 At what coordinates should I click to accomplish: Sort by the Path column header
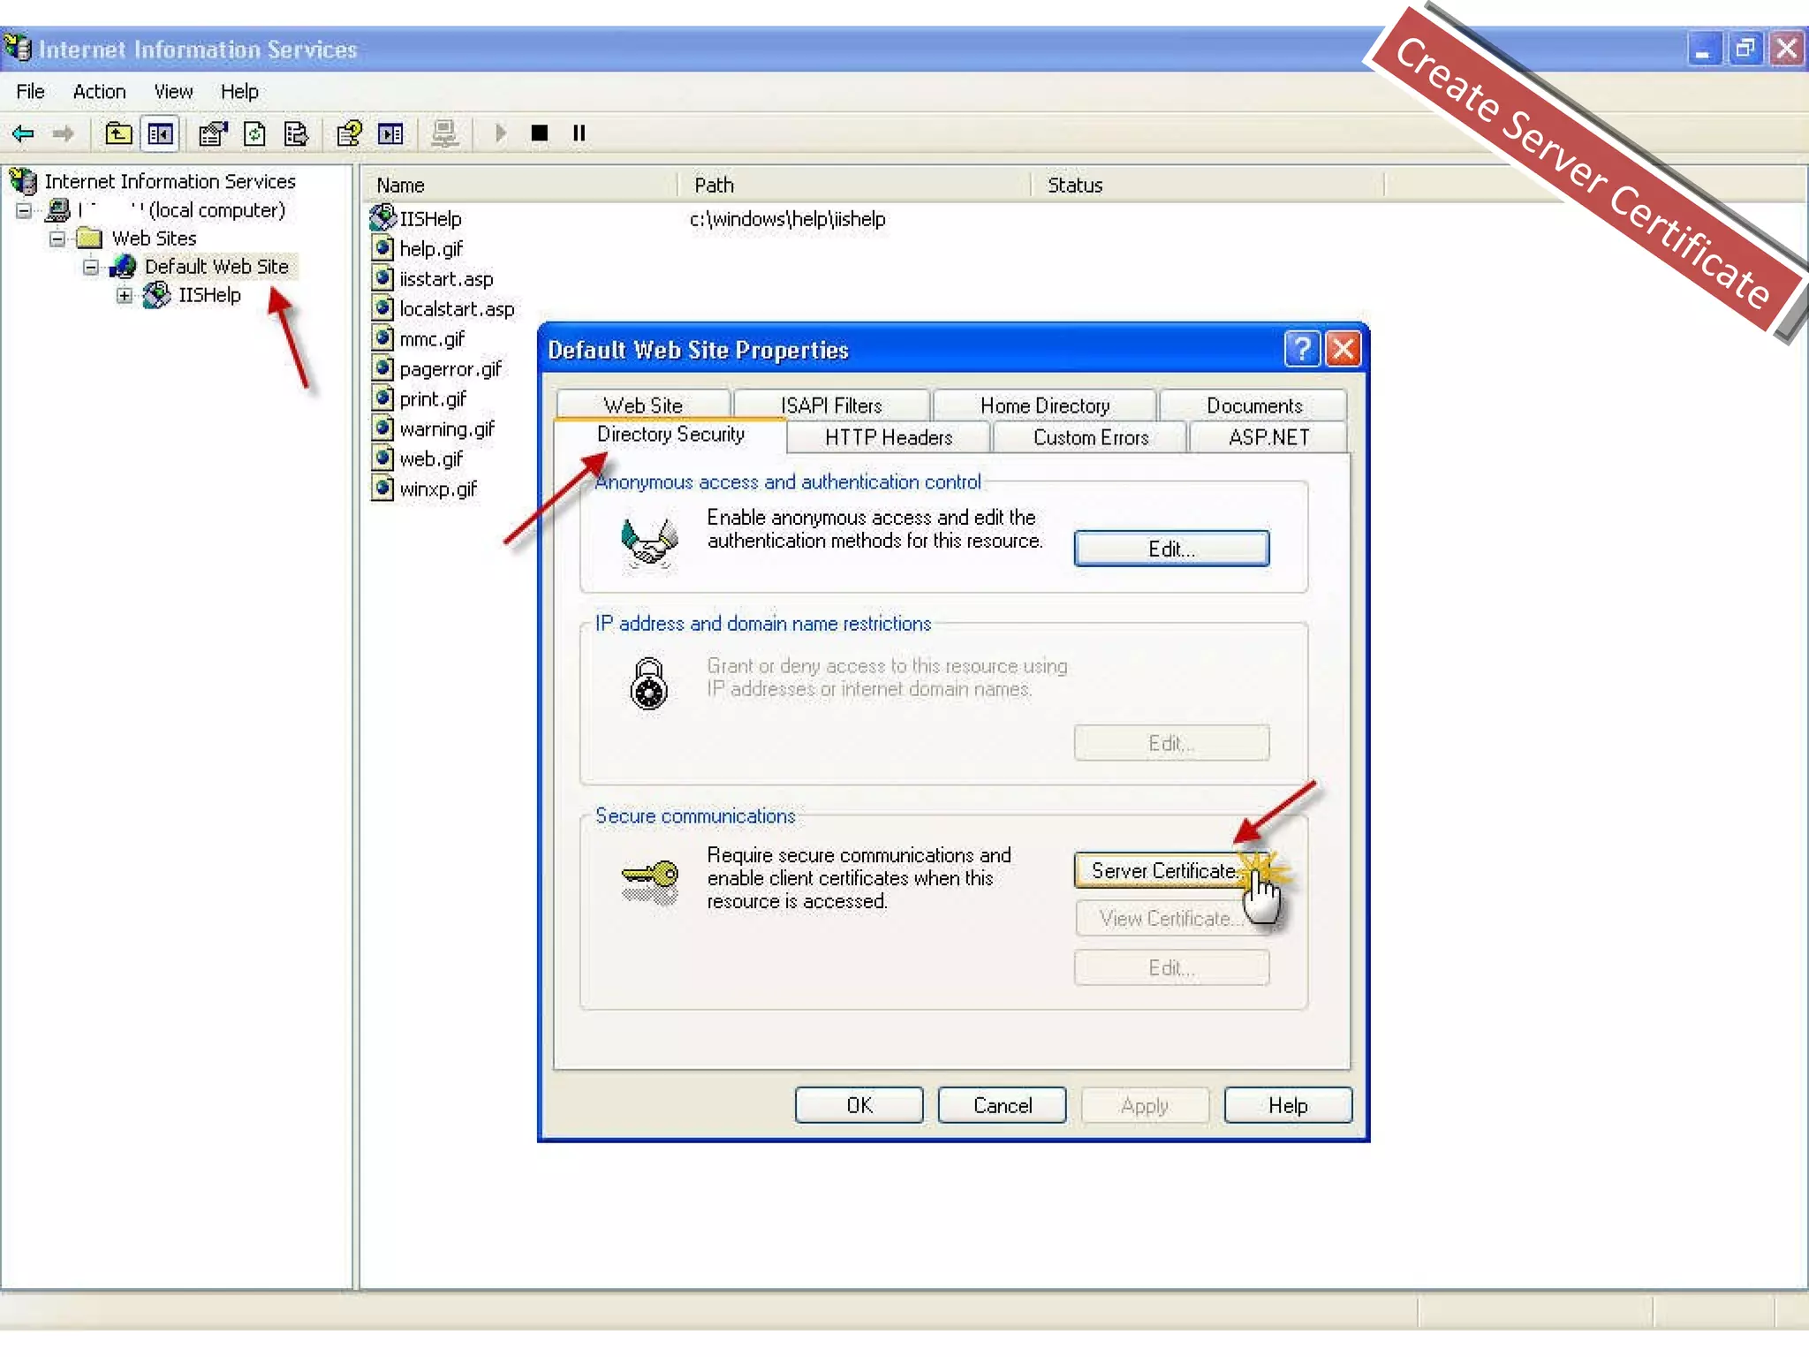[x=855, y=186]
